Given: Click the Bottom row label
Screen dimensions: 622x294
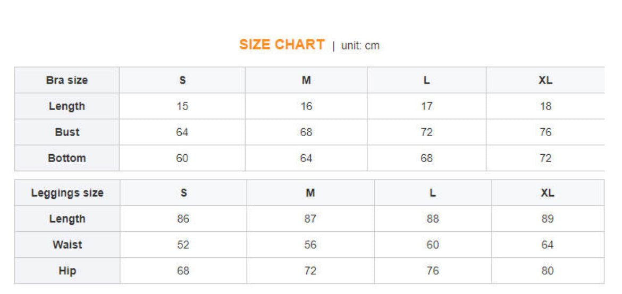Looking at the screenshot, I should 67,158.
